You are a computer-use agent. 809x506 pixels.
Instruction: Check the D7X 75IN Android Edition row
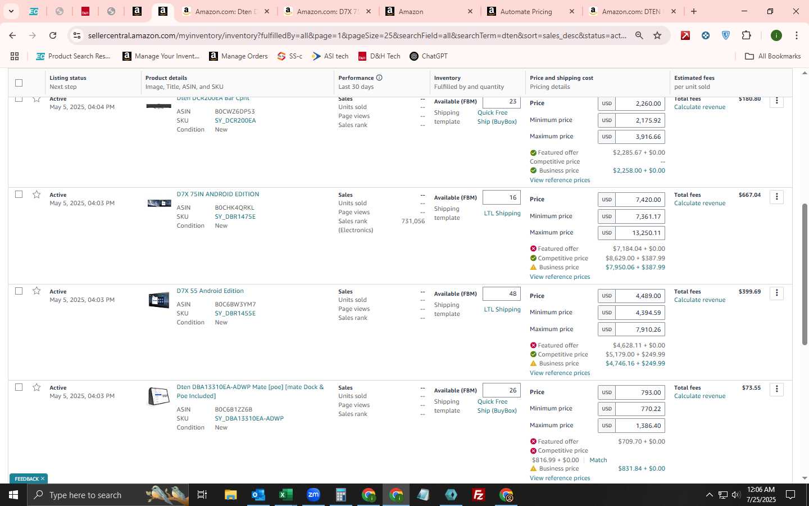(19, 195)
